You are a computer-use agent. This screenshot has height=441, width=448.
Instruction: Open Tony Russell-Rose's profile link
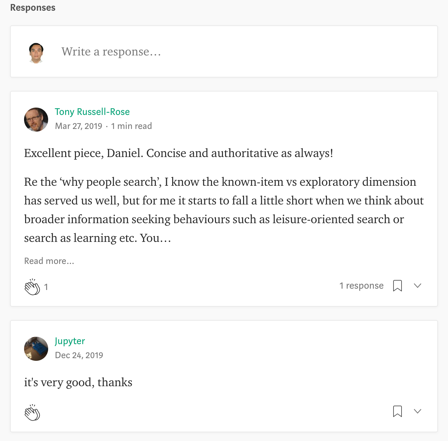92,112
